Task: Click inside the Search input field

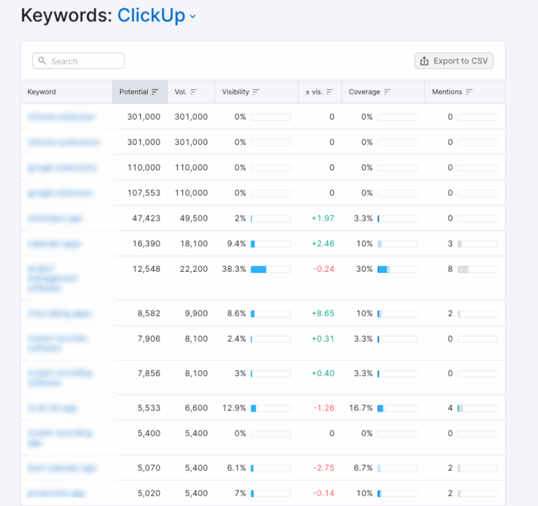Action: [79, 60]
